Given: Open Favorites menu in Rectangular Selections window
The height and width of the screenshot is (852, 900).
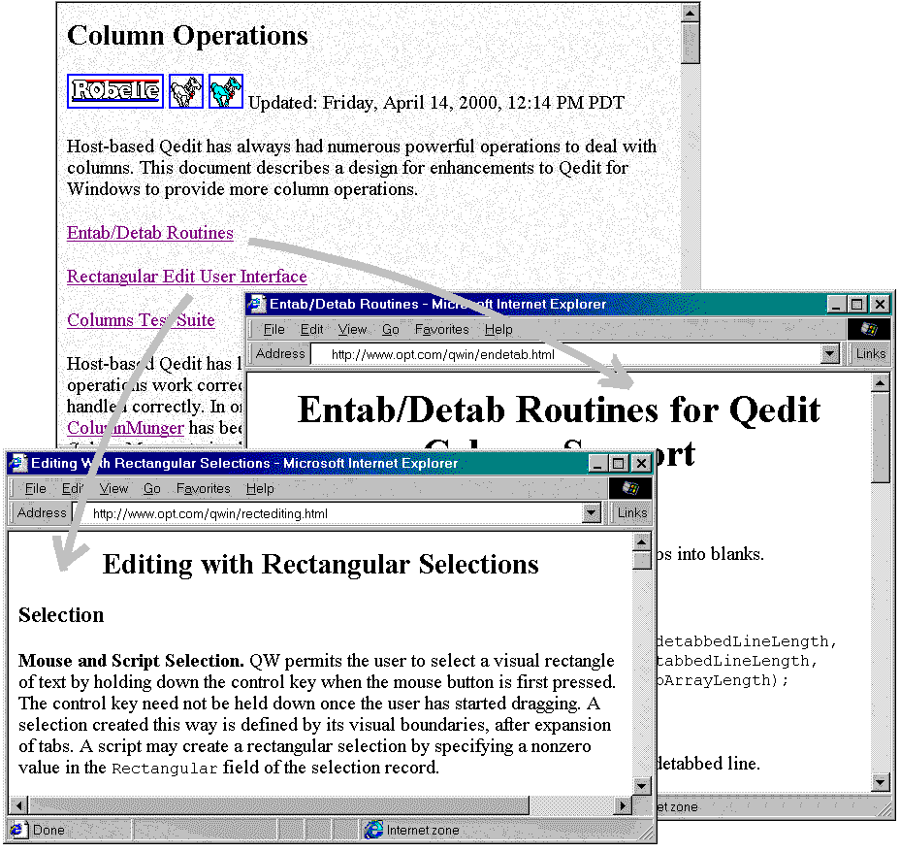Looking at the screenshot, I should click(204, 488).
